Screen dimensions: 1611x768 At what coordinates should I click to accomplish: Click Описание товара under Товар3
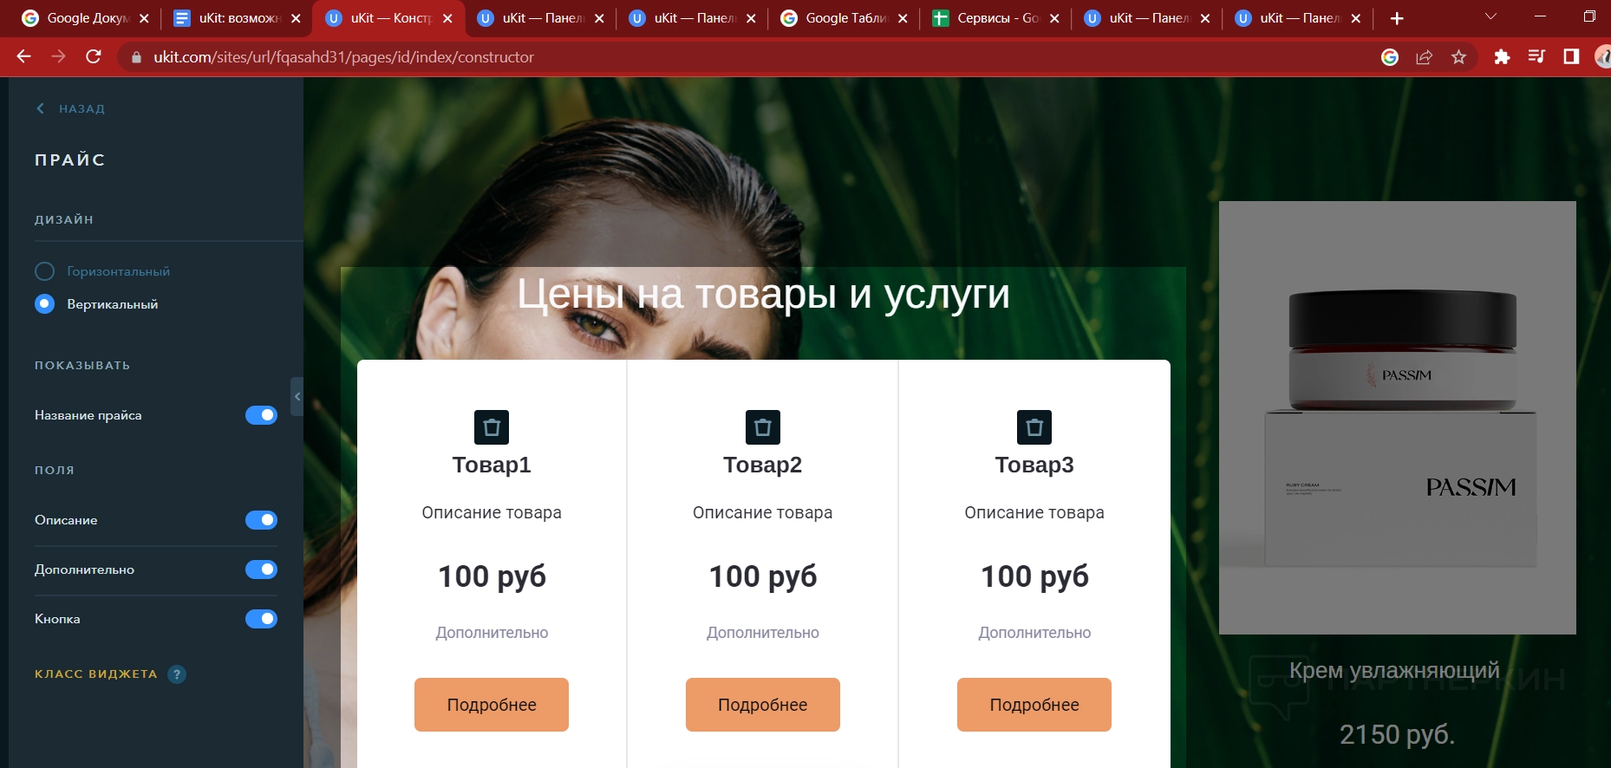coord(1034,513)
